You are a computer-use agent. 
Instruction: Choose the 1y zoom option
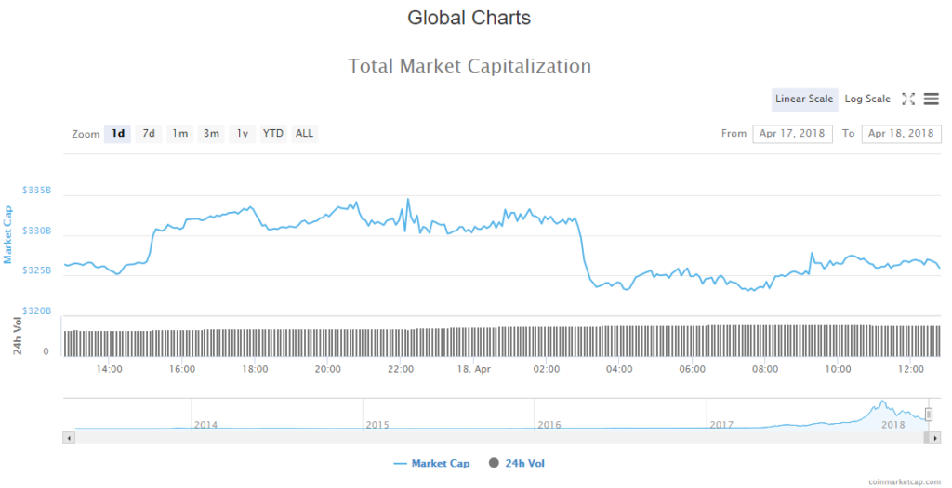pyautogui.click(x=242, y=134)
